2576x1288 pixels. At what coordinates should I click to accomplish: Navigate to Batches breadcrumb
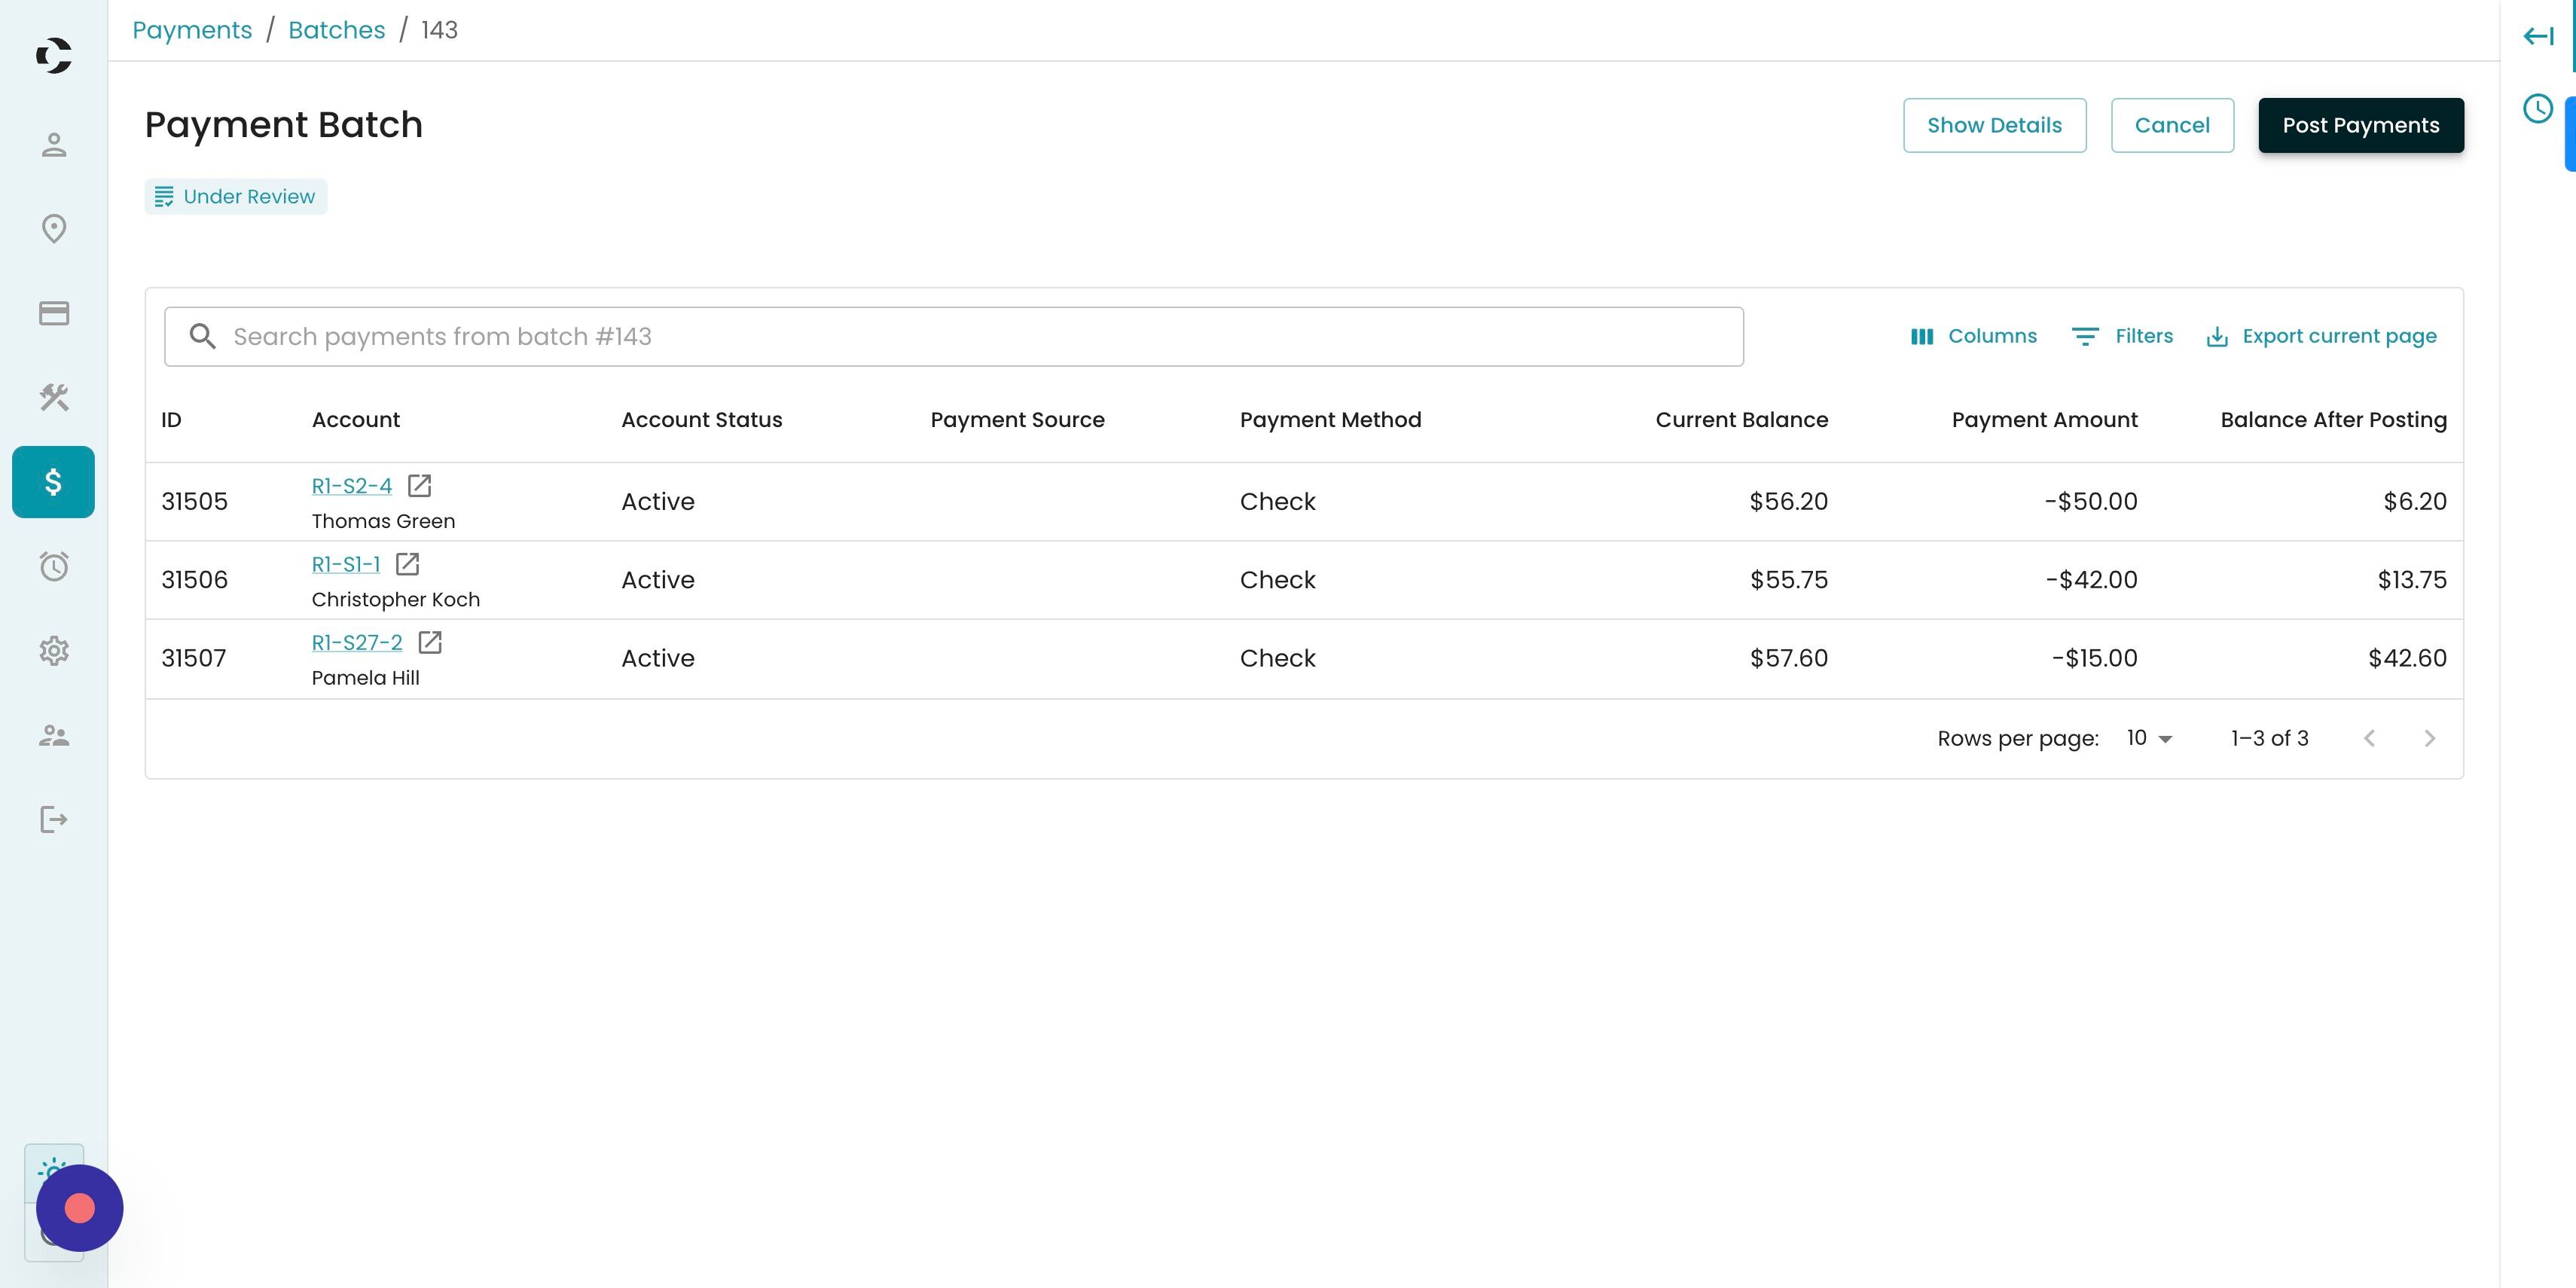(x=336, y=30)
